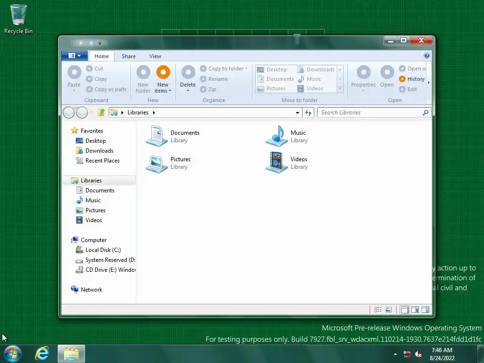Open the Recycle Bin desktop icon
This screenshot has width=484, height=363.
coord(18,19)
